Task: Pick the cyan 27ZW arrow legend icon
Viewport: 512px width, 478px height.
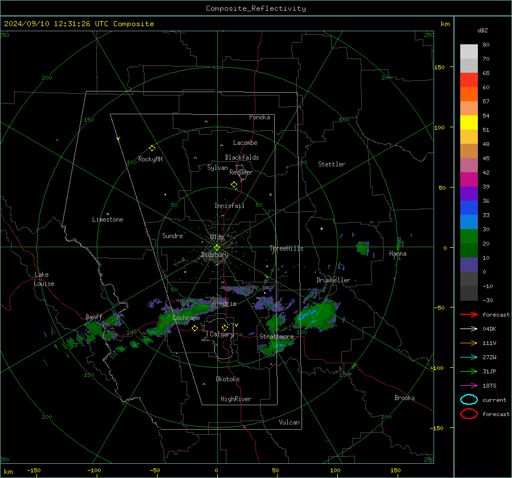Action: (469, 358)
